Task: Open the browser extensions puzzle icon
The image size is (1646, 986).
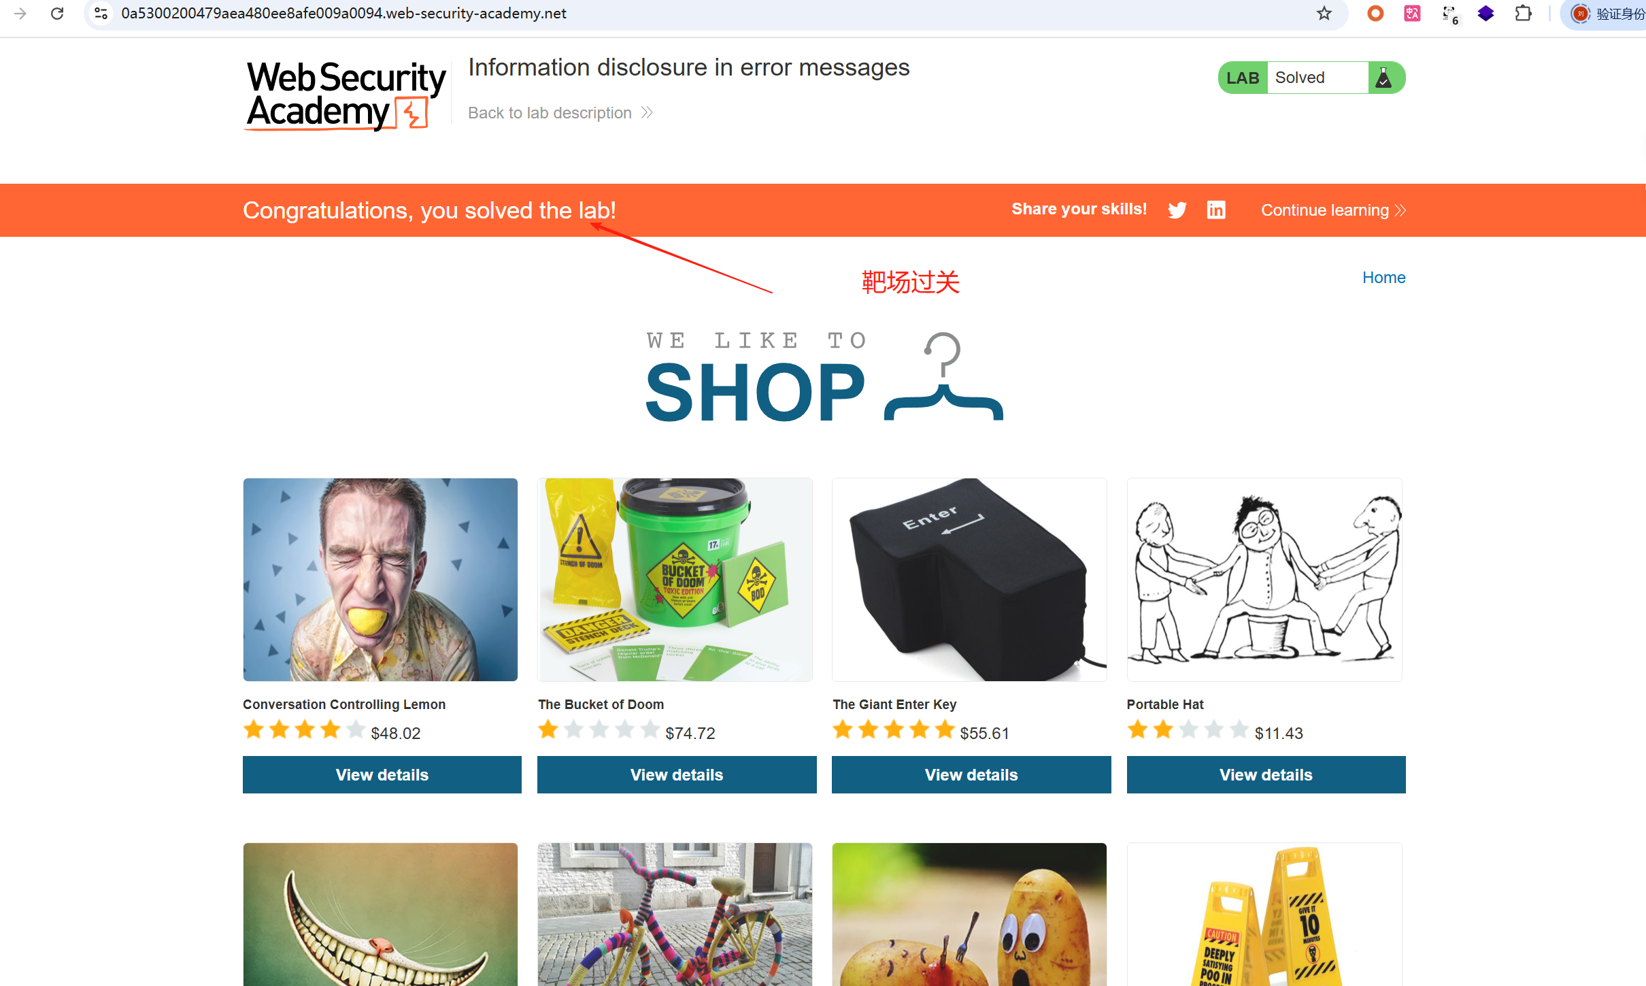Action: (x=1523, y=14)
